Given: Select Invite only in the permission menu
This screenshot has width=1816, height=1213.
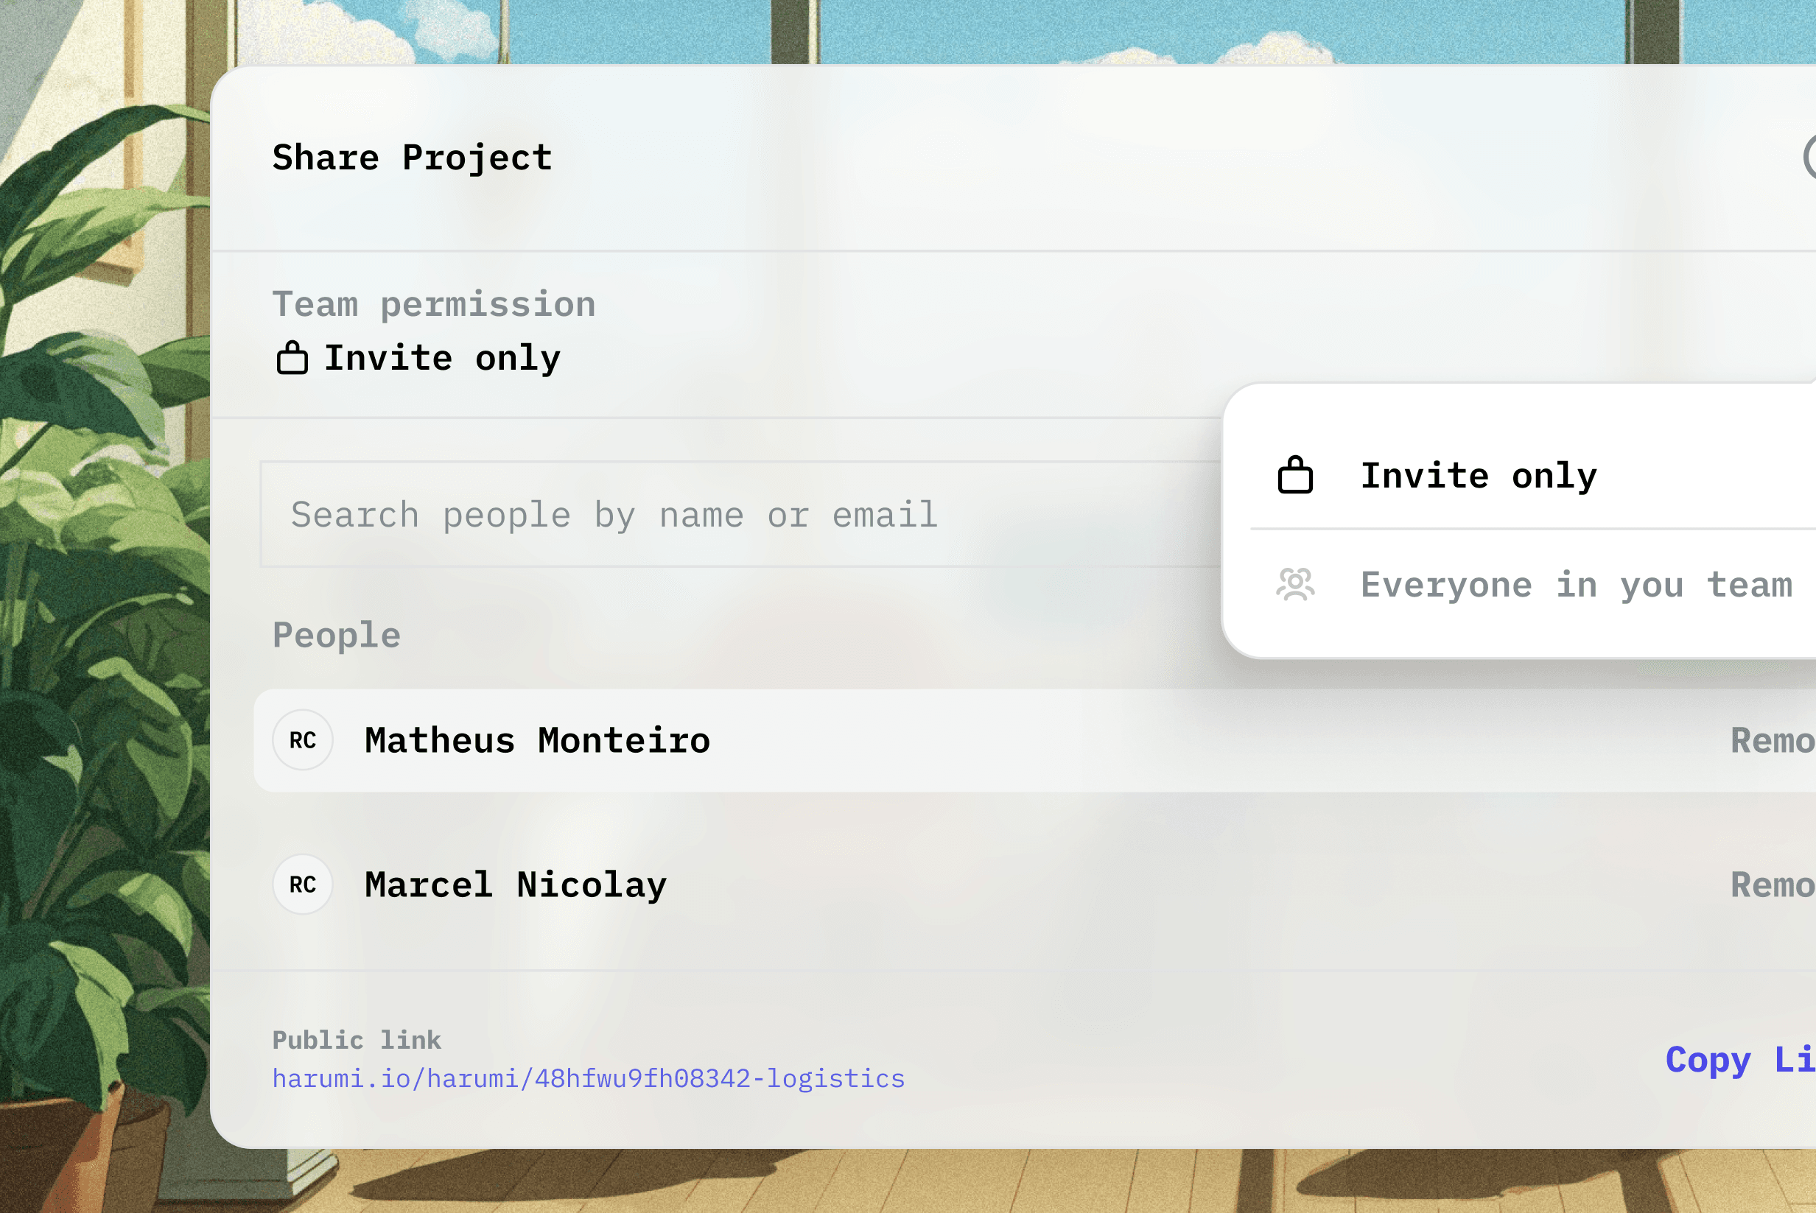Looking at the screenshot, I should [1478, 475].
